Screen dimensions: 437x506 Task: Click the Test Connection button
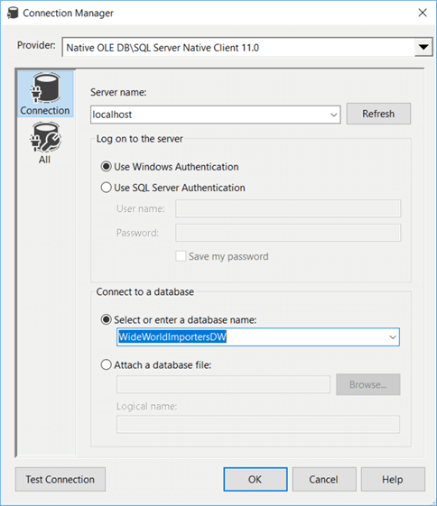click(x=60, y=480)
